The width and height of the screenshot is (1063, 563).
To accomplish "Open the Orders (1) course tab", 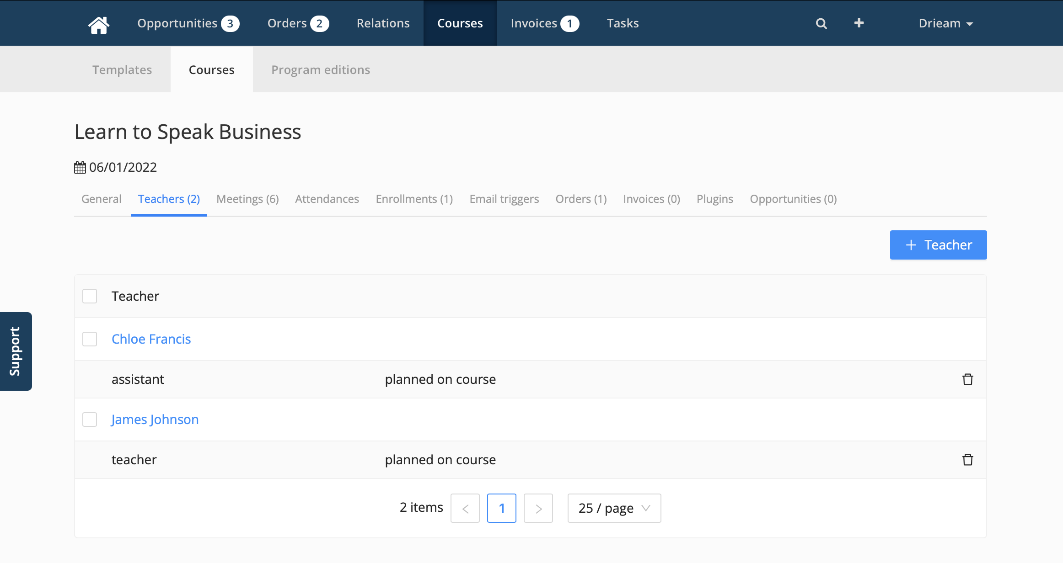I will click(581, 199).
